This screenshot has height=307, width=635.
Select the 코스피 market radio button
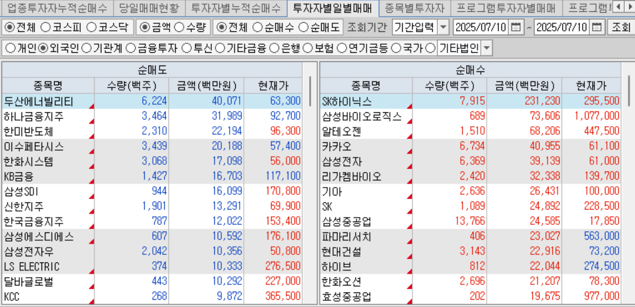coord(46,27)
